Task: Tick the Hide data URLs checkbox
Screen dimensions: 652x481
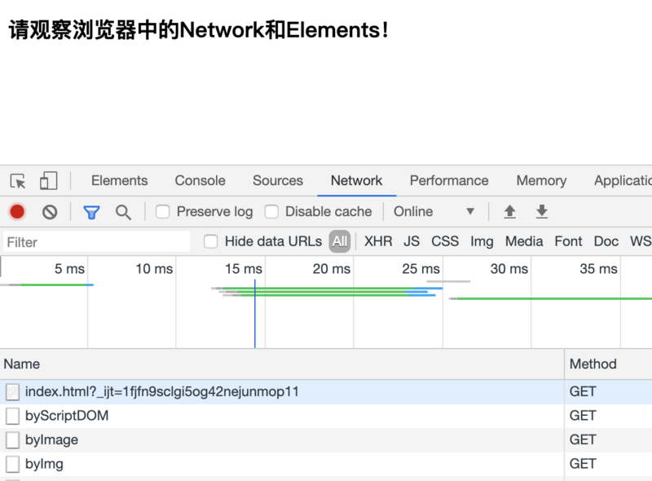Action: (211, 241)
